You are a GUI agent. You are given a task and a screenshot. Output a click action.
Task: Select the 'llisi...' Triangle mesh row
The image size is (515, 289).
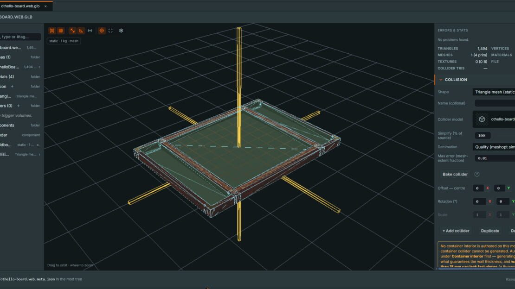(x=20, y=154)
